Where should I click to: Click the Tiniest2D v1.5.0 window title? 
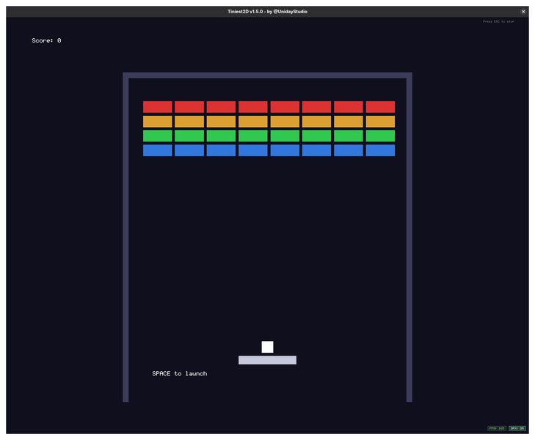267,12
